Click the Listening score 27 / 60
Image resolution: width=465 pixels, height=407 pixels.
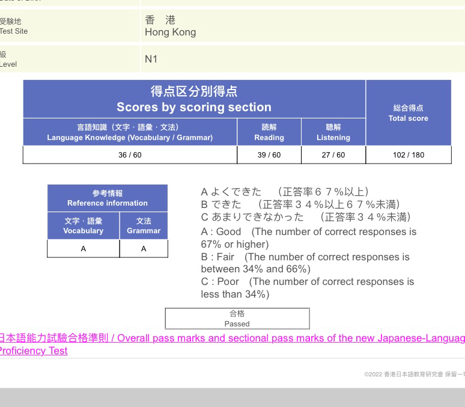point(333,155)
